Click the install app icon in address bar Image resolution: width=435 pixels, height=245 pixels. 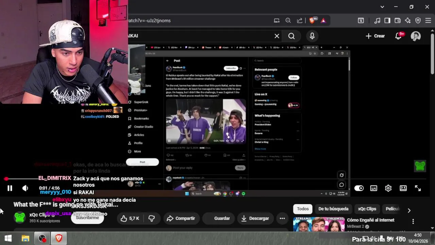(277, 20)
